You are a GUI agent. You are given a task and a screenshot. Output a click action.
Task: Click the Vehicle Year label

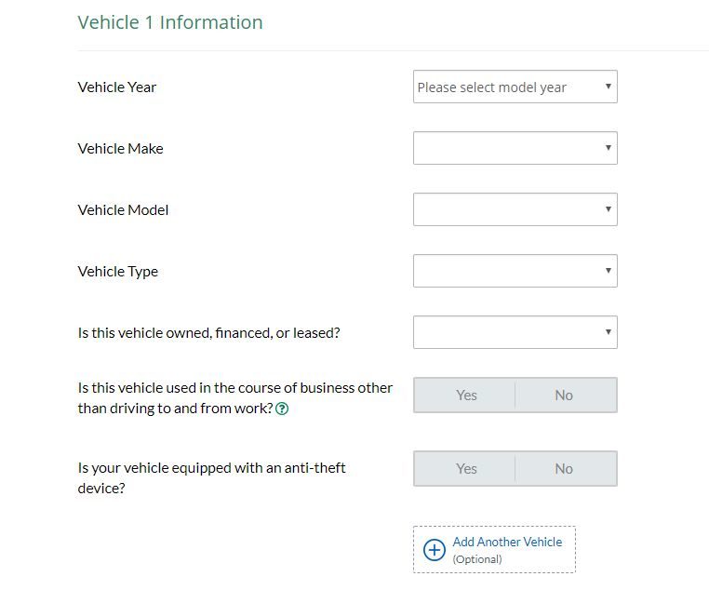pyautogui.click(x=117, y=87)
